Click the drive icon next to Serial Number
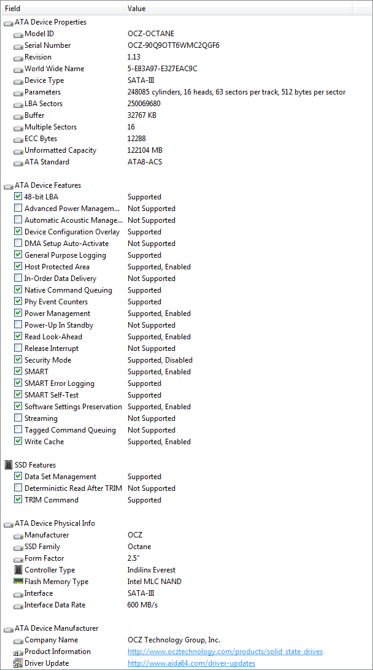The height and width of the screenshot is (670, 373). [x=18, y=46]
